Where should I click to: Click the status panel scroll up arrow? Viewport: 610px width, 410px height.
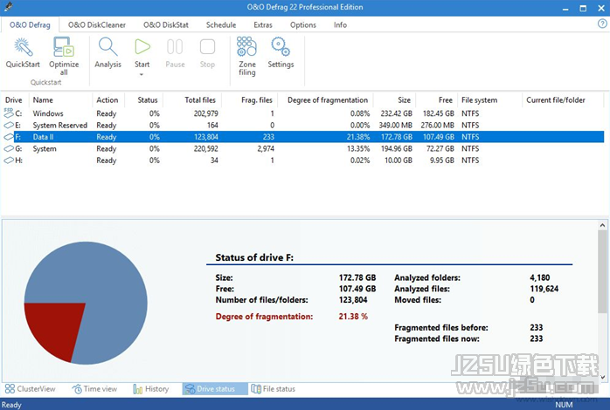click(x=602, y=225)
